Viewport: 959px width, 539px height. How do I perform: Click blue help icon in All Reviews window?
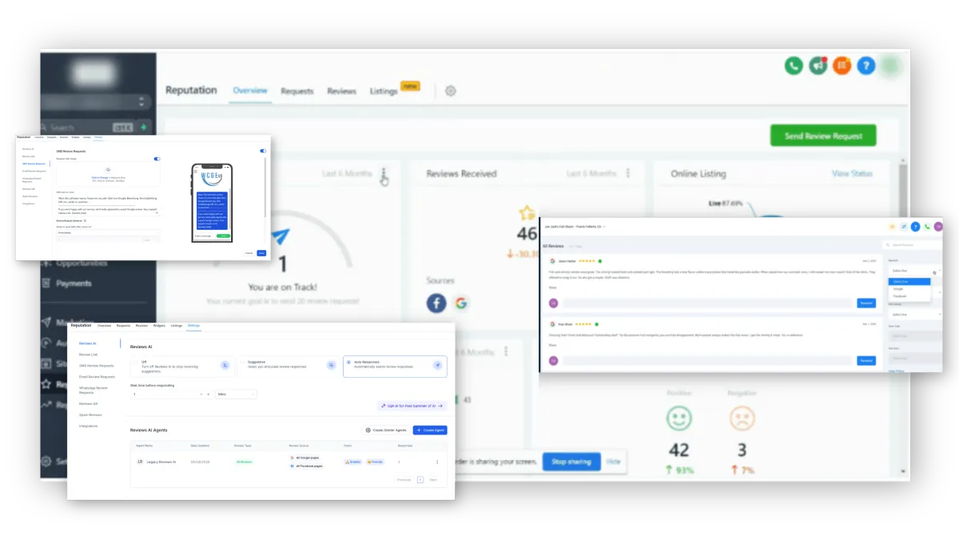coord(916,227)
